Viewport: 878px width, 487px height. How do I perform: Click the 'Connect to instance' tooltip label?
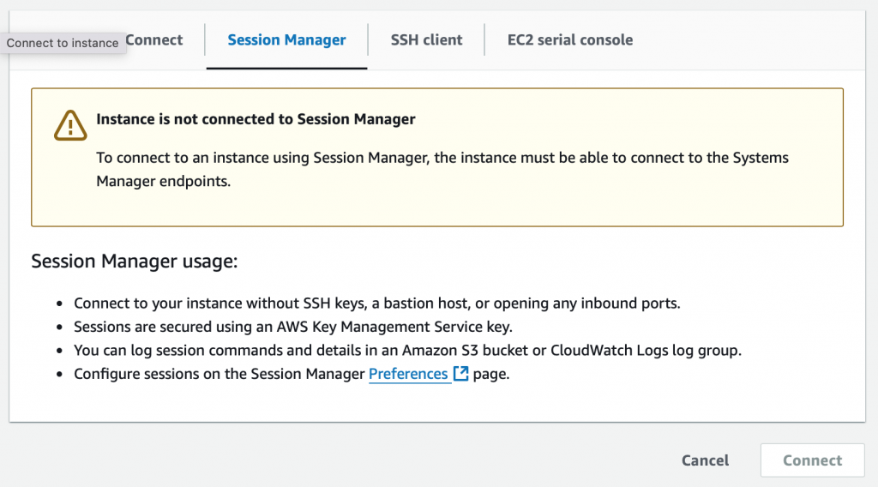pyautogui.click(x=63, y=43)
